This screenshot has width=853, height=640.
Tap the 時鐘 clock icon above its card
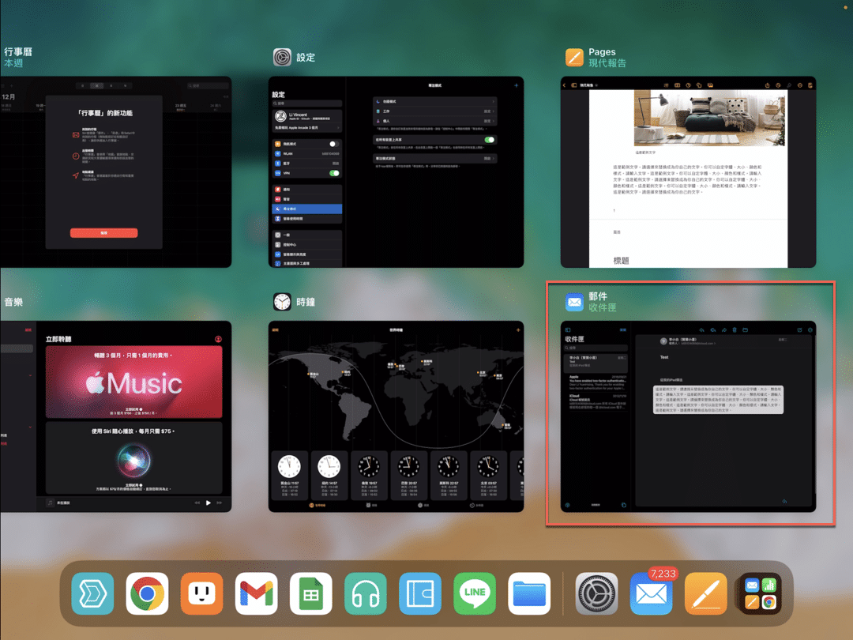coord(282,302)
